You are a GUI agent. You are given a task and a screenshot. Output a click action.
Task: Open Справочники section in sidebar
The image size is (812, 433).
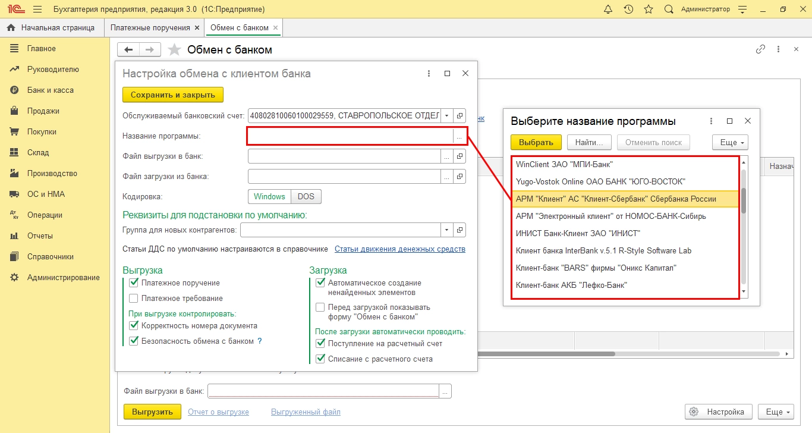(x=51, y=257)
